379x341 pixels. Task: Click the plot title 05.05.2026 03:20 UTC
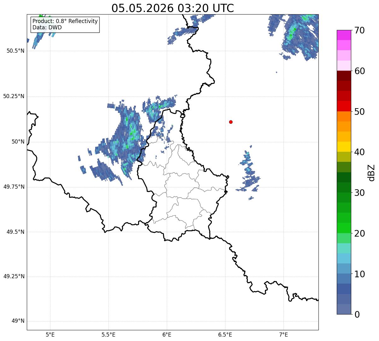(x=173, y=8)
